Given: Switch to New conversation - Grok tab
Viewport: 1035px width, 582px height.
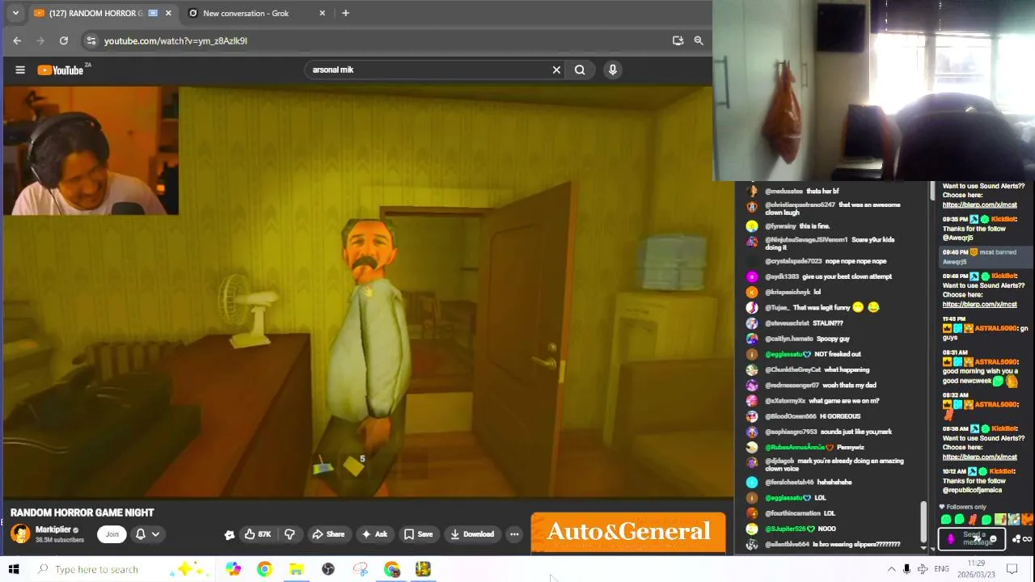Looking at the screenshot, I should click(x=246, y=13).
